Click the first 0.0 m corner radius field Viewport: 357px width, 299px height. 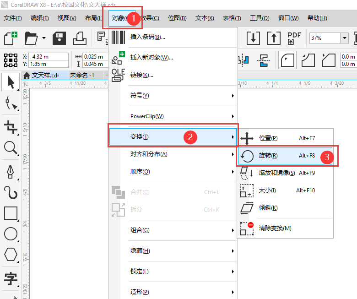(348, 56)
